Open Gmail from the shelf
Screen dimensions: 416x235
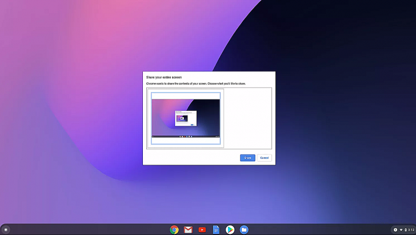point(188,230)
